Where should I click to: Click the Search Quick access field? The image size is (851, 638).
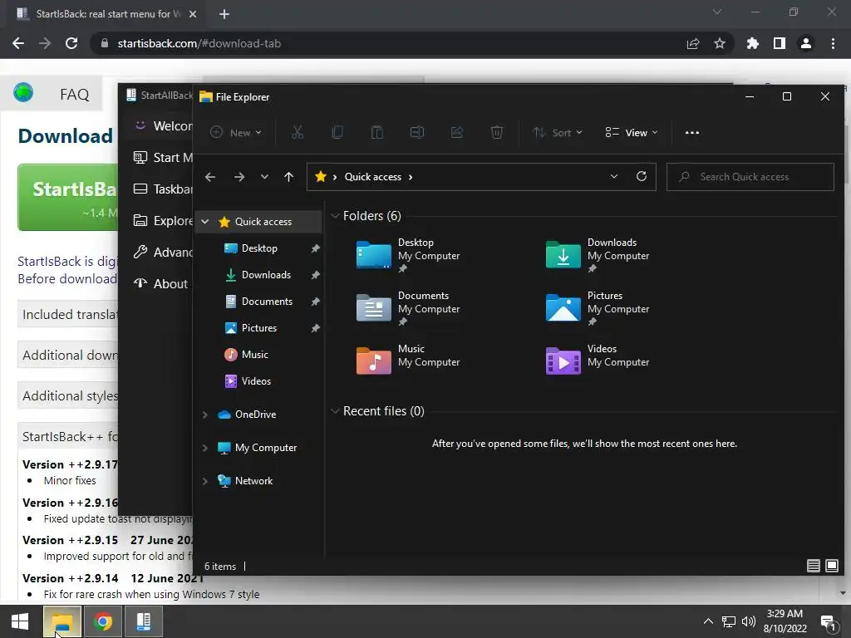(750, 177)
